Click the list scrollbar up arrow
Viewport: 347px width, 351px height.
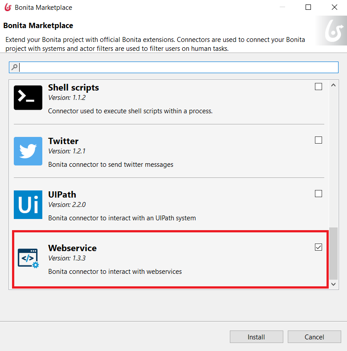point(333,85)
